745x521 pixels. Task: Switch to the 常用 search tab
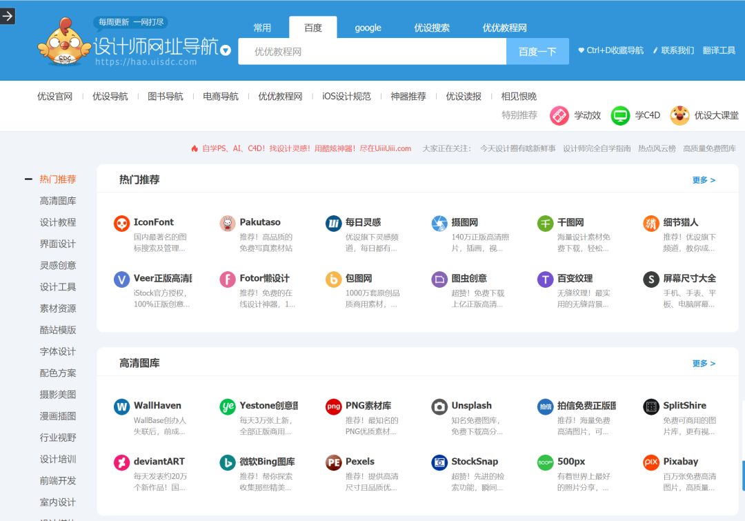click(x=263, y=28)
